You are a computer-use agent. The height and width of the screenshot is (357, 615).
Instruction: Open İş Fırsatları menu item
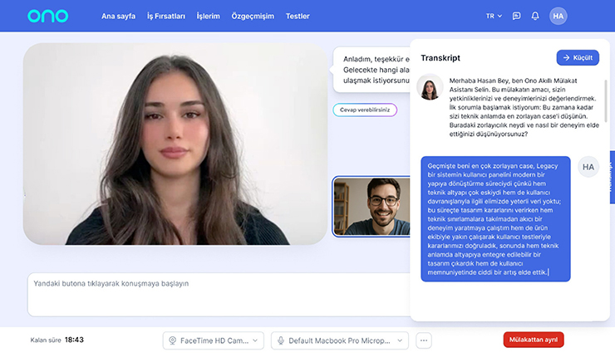pos(166,16)
